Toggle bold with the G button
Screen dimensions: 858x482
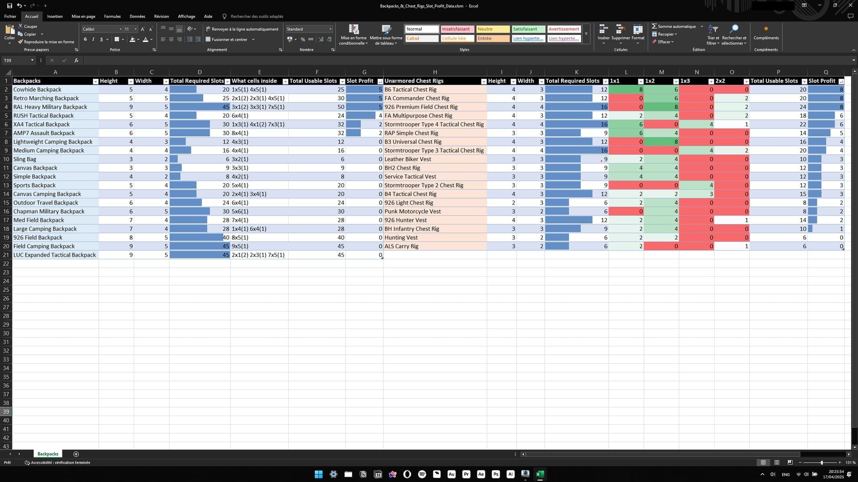85,39
